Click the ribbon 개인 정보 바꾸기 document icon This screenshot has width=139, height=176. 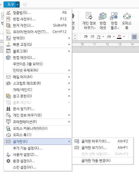(89, 16)
